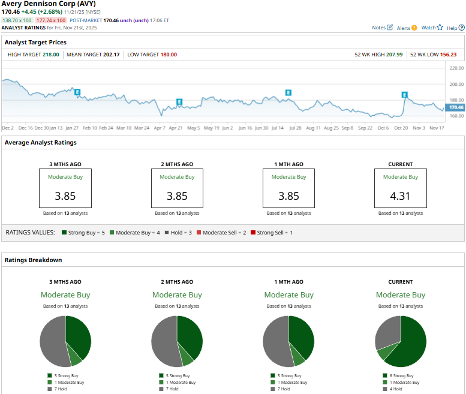Screen dimensions: 466x394
Task: Click the earnings marker near Jan 27
Action: click(77, 92)
